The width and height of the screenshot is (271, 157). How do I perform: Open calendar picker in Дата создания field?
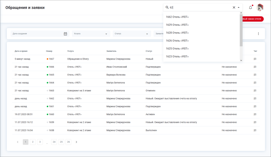[x=65, y=34]
